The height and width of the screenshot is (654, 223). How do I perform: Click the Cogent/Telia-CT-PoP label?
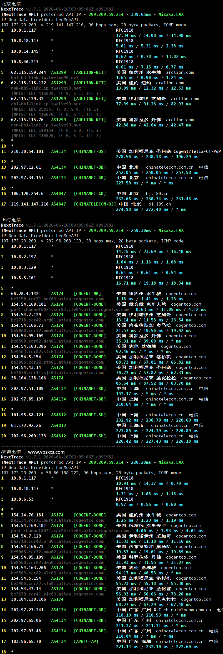(197, 151)
